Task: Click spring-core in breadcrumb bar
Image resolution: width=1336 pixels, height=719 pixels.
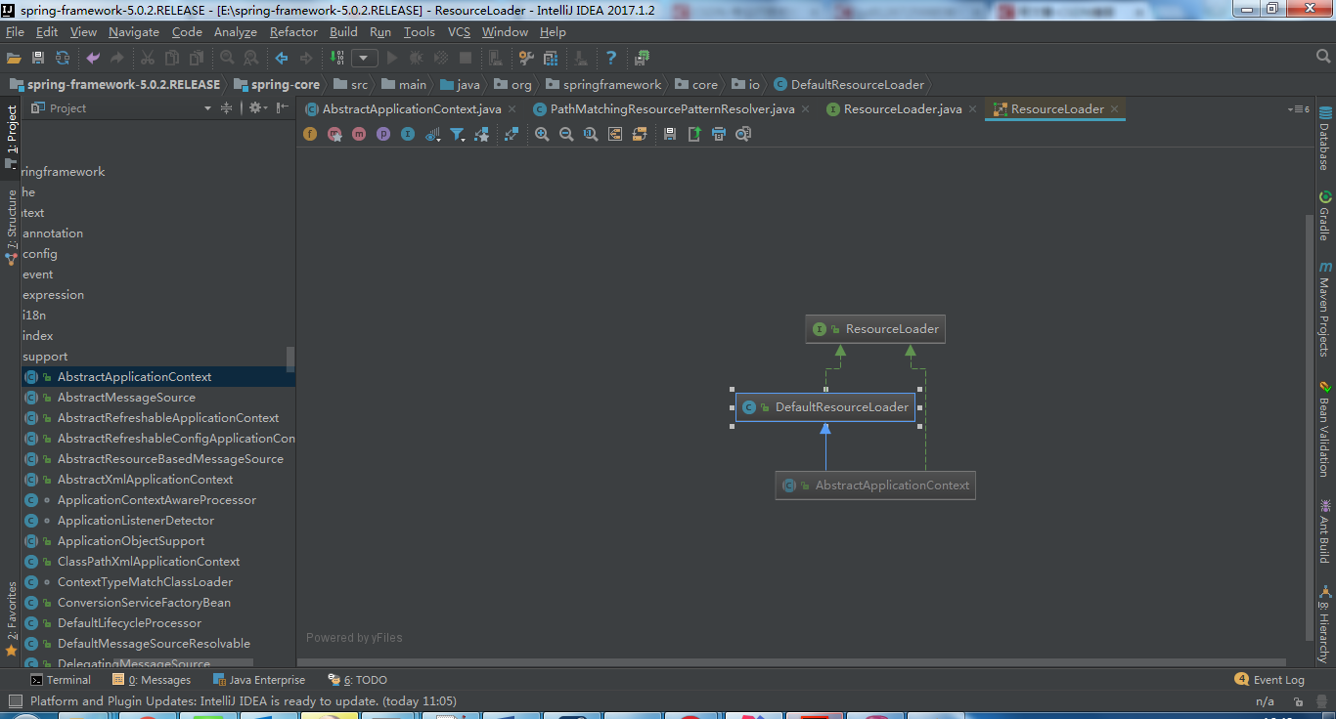Action: click(x=276, y=85)
